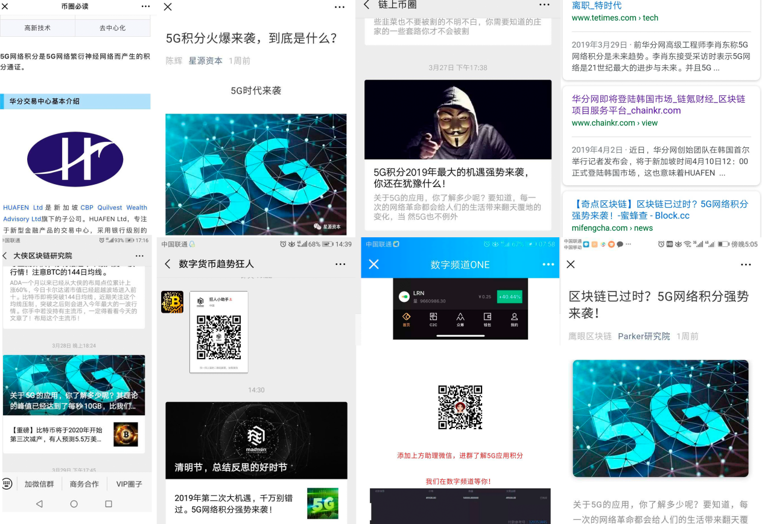Click the green +40.44% button
The width and height of the screenshot is (762, 524).
pyautogui.click(x=510, y=296)
